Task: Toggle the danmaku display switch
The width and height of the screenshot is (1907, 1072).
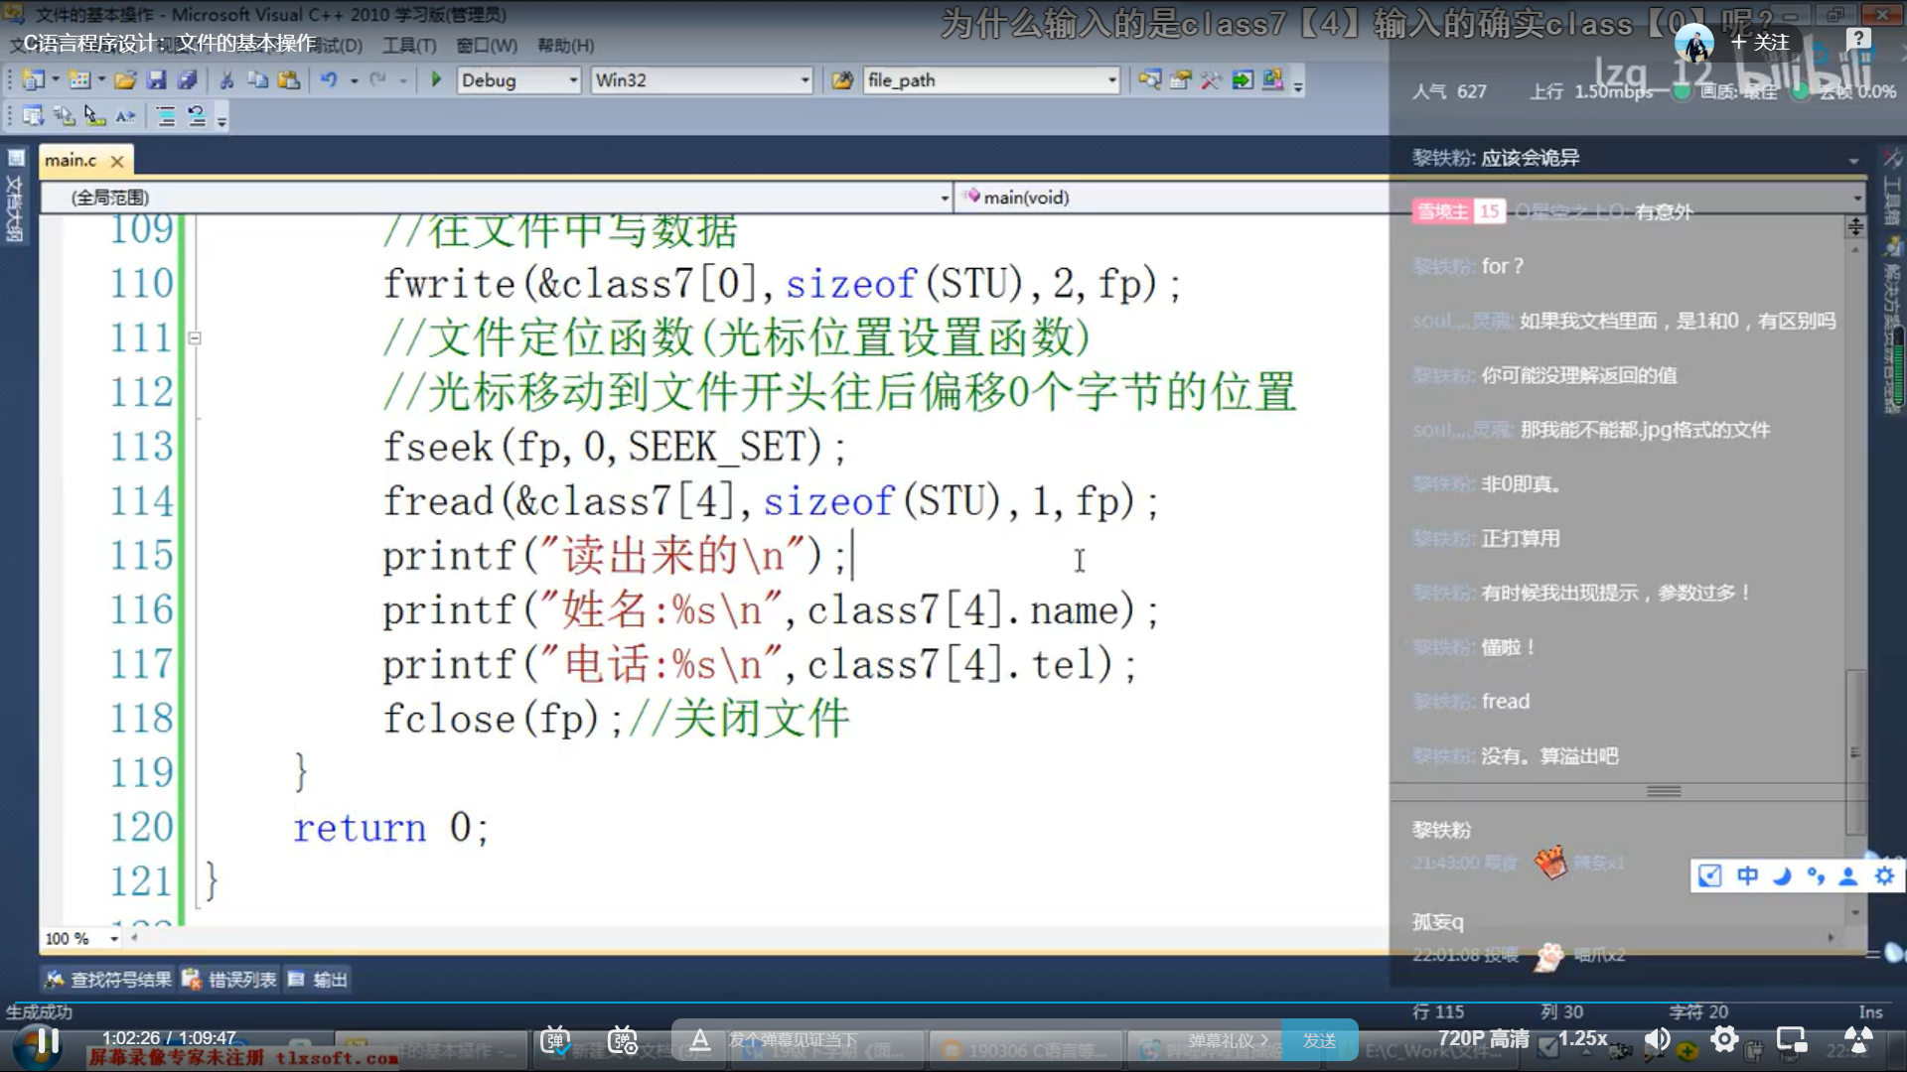Action: 555,1040
